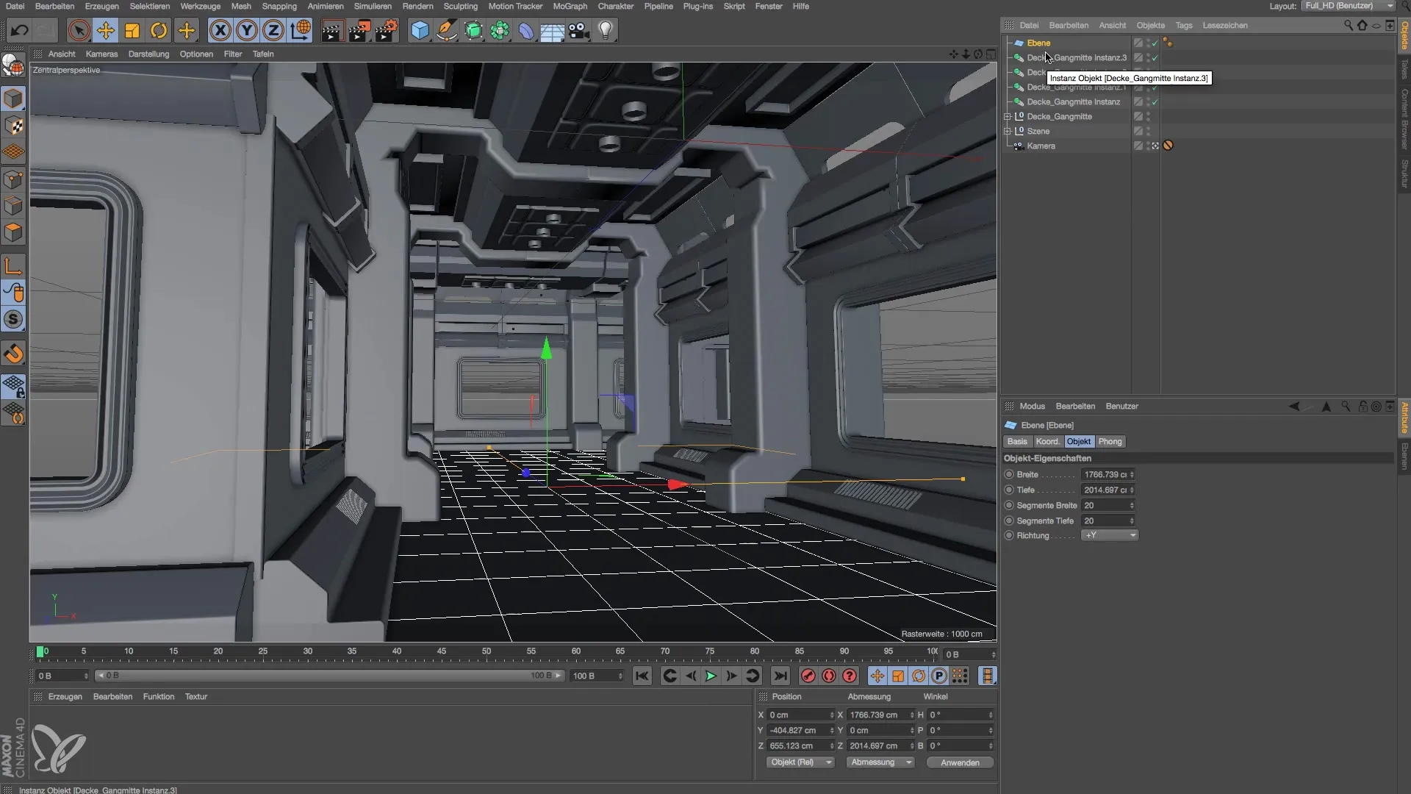Open the spline pen tool
Viewport: 1411px width, 794px height.
tap(446, 31)
